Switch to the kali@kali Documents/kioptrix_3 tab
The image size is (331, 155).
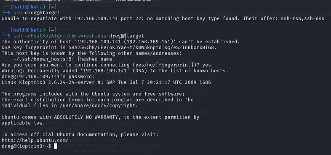click(32, 1)
